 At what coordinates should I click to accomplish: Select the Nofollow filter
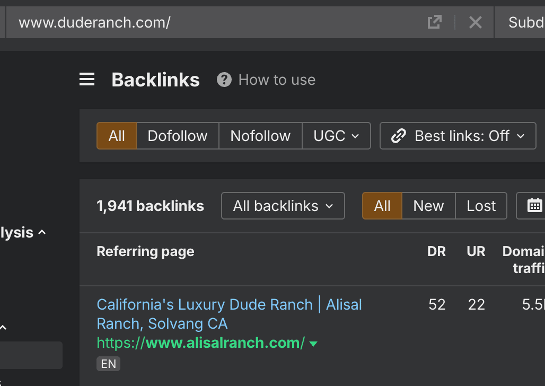pyautogui.click(x=260, y=136)
